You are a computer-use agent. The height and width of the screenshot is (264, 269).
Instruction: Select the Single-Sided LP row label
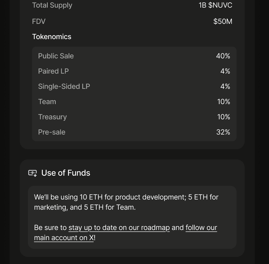tap(64, 86)
